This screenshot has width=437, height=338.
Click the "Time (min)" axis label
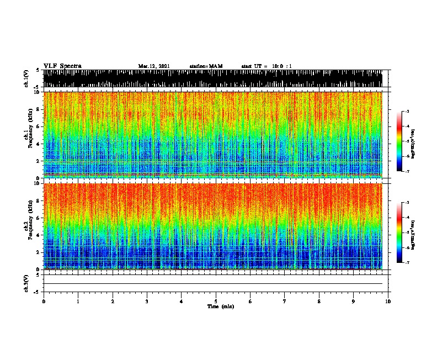click(221, 307)
